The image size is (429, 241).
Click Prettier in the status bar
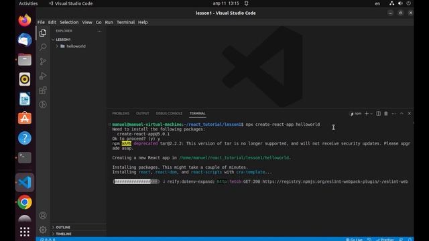click(385, 240)
